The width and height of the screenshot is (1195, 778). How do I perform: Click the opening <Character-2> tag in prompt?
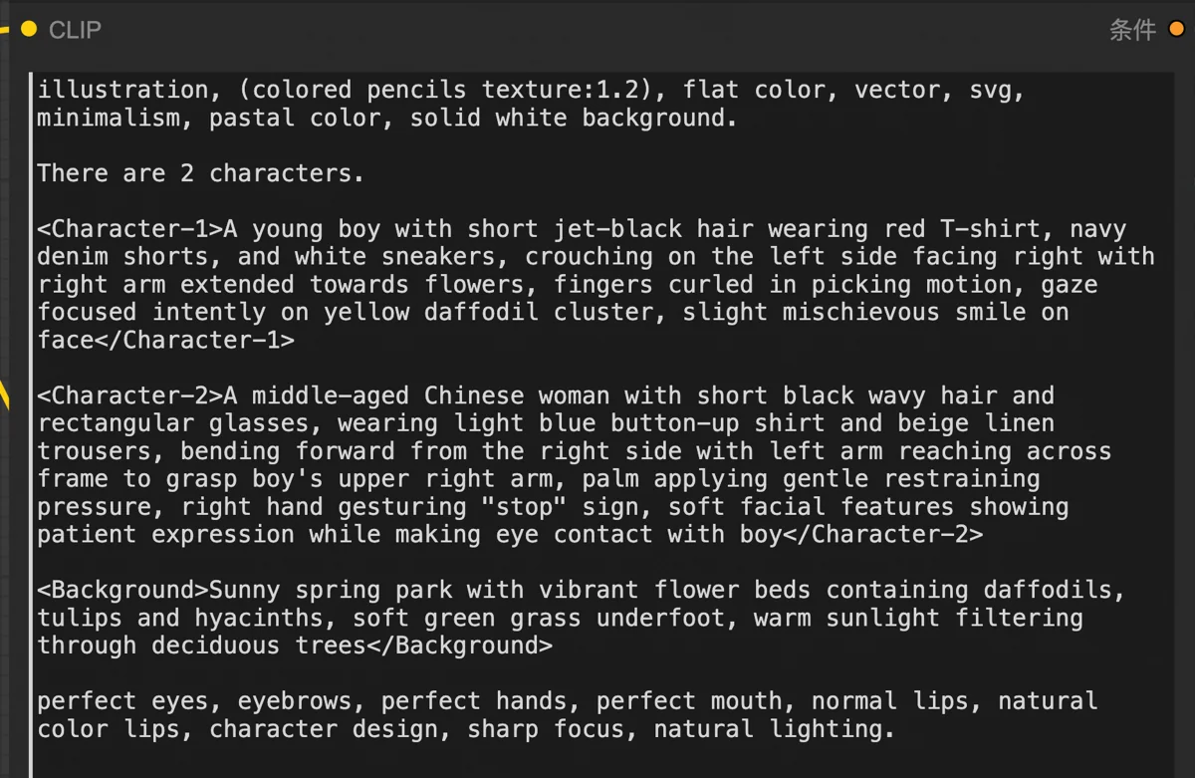click(130, 395)
